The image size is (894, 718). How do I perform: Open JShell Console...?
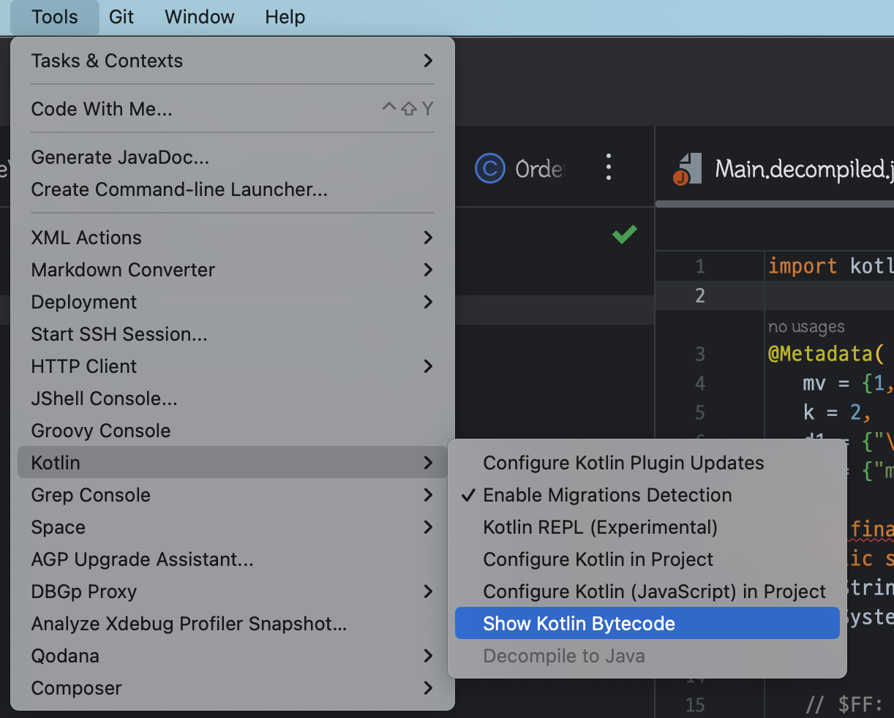click(233, 398)
